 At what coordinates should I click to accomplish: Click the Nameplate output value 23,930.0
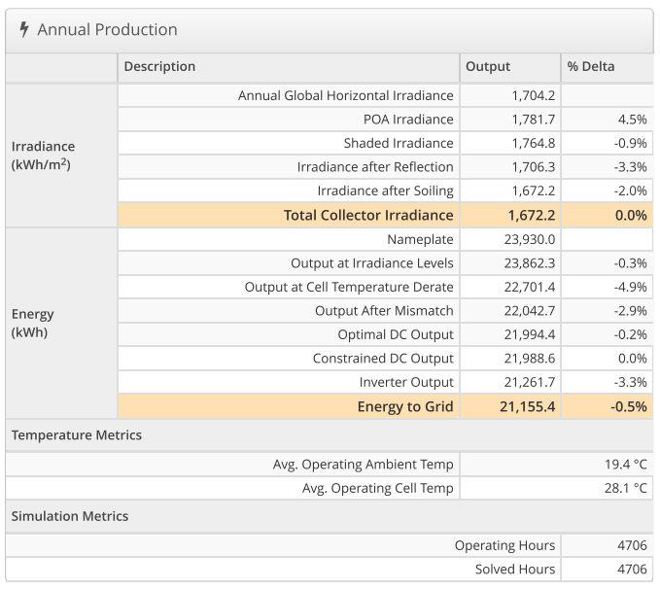pos(528,239)
